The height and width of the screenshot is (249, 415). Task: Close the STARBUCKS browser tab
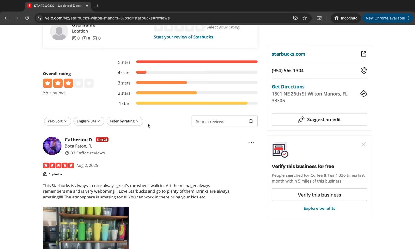click(87, 6)
